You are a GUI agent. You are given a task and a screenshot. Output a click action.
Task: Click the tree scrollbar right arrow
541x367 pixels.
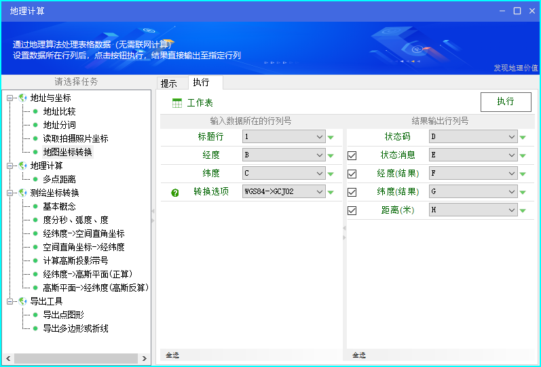(x=144, y=359)
